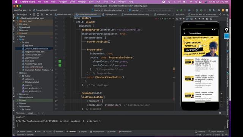Screen dimensions: 243x137
Task: Click Flutter Gridview video list item
Action: click(x=200, y=81)
